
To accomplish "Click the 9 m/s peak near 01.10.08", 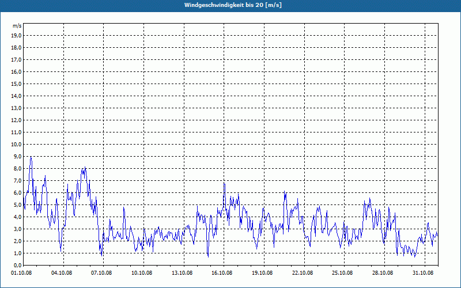I will point(31,157).
